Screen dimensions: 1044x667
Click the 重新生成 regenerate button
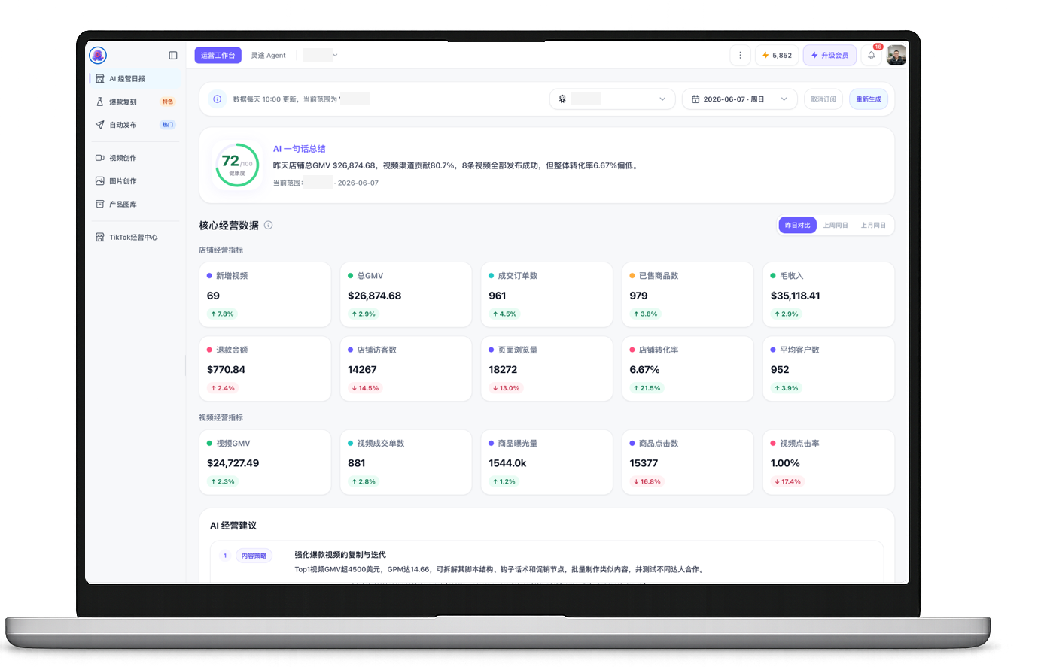pos(869,99)
